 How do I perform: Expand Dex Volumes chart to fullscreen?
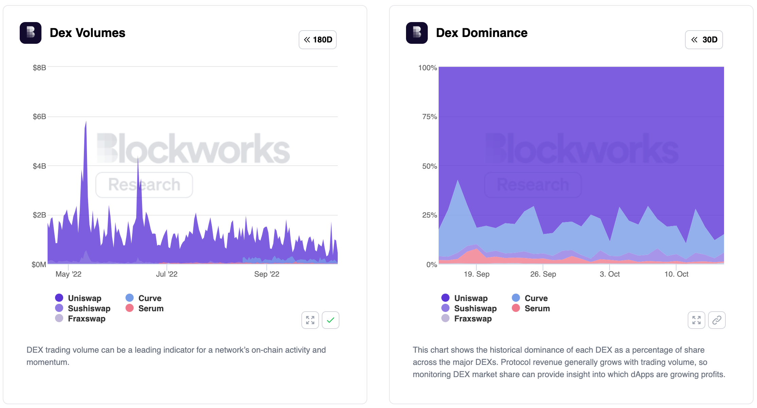point(310,320)
